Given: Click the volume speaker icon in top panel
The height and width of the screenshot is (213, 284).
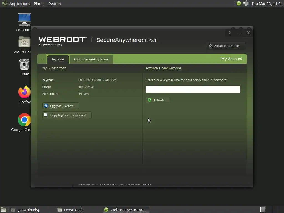Looking at the screenshot, I should tap(246, 3).
